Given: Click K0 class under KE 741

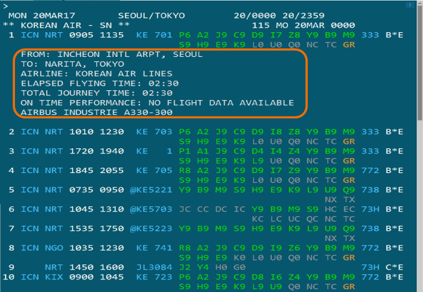Looking at the screenshot, I should (239, 258).
